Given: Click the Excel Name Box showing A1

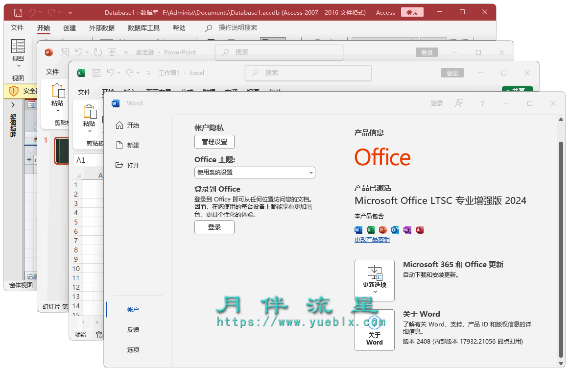Looking at the screenshot, I should click(x=88, y=160).
